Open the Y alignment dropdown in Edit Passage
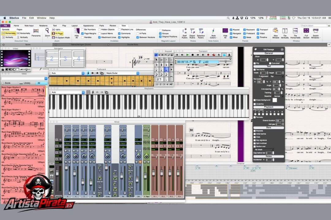Image resolution: width=331 pixels, height=220 pixels. coord(276,76)
